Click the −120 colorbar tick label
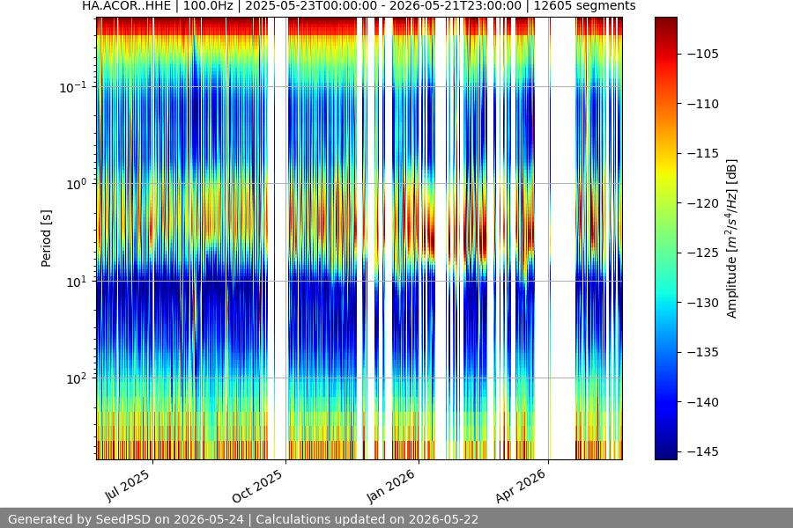 (702, 203)
